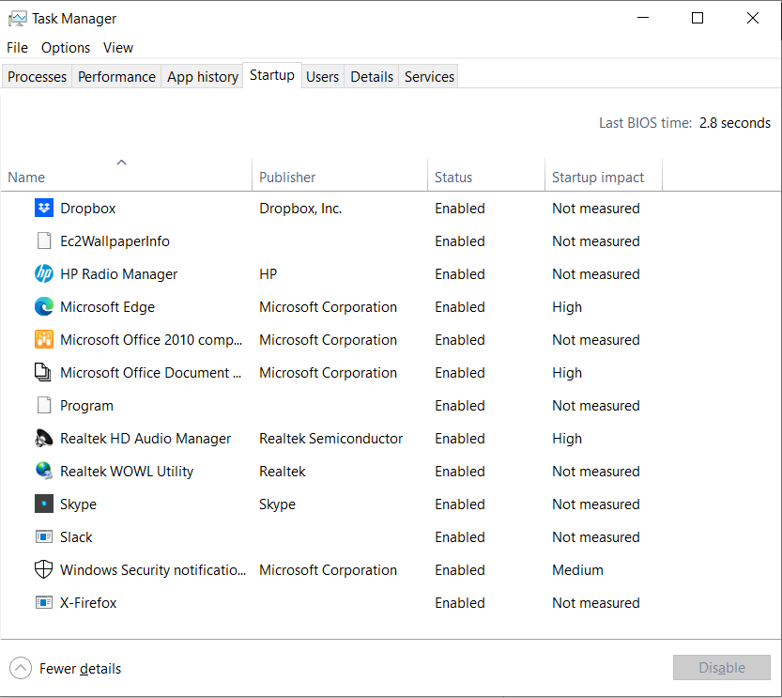Click the Skype icon in the list
The width and height of the screenshot is (782, 698).
[x=44, y=504]
